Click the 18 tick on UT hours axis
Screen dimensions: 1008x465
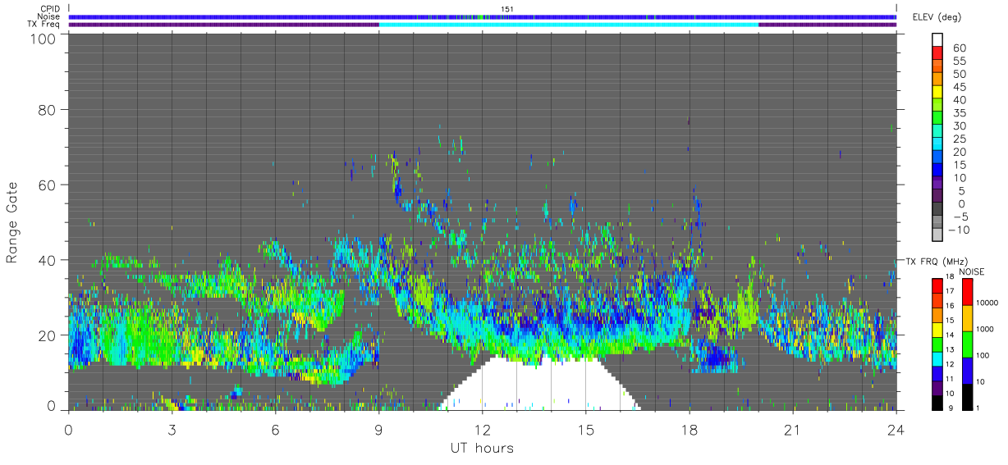(690, 430)
